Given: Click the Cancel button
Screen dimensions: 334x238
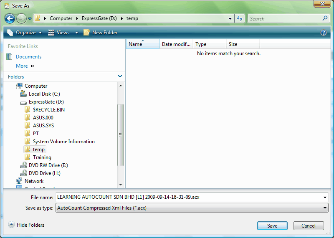Looking at the screenshot, I should (x=309, y=225).
